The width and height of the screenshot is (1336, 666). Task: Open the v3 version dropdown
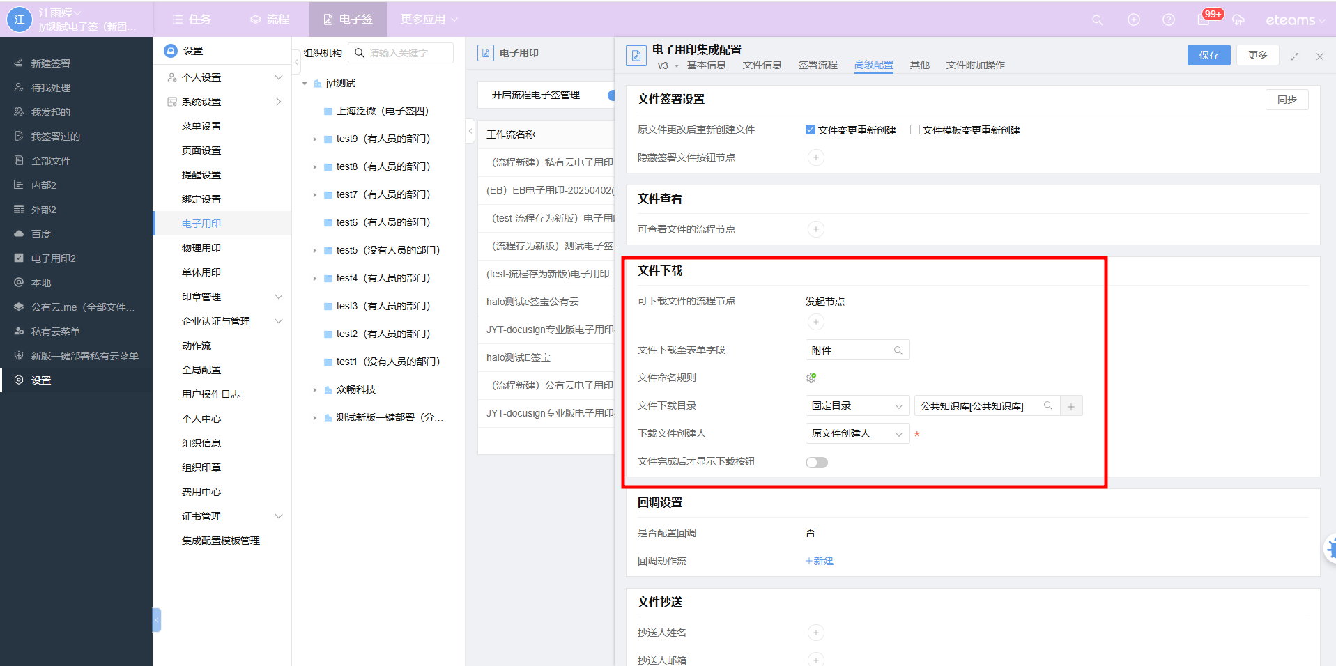[x=668, y=65]
